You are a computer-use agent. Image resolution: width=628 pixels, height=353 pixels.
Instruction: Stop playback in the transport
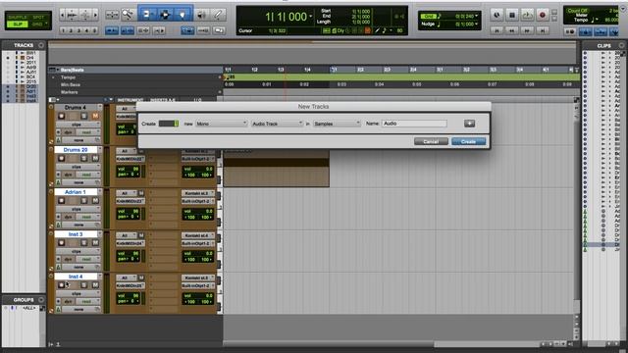[x=512, y=15]
